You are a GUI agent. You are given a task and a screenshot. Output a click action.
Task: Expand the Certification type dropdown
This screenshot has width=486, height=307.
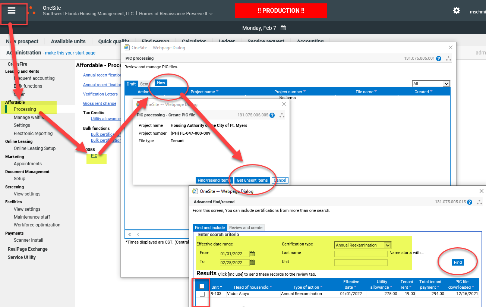click(x=387, y=245)
